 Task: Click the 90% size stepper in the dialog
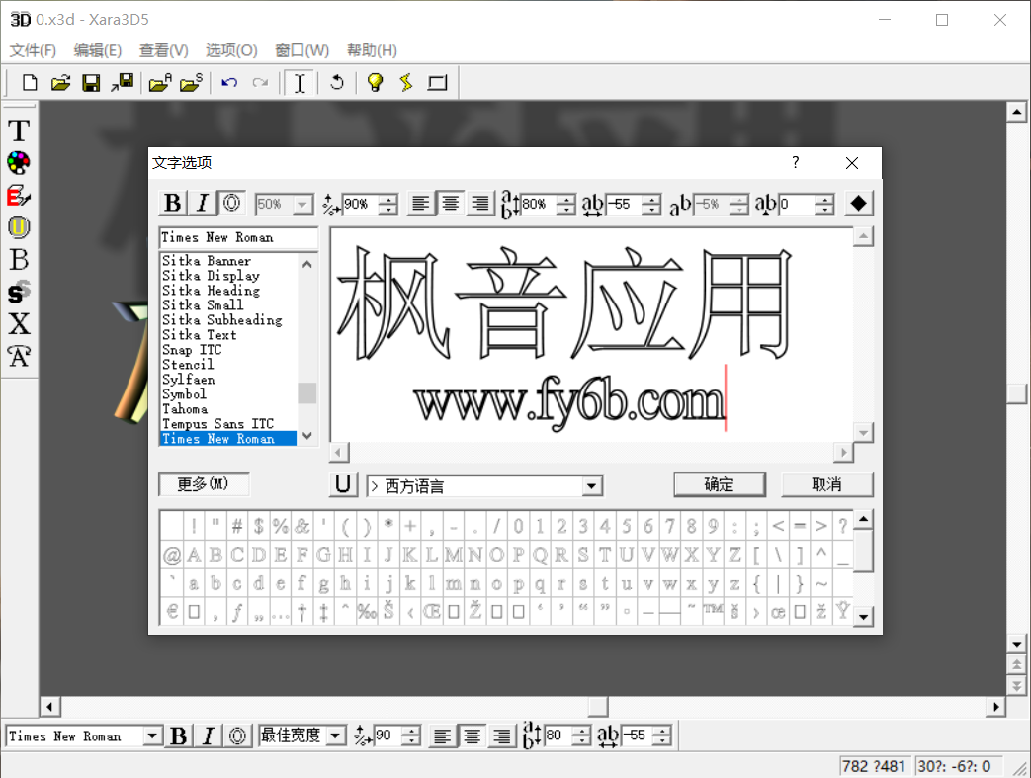[x=389, y=204]
